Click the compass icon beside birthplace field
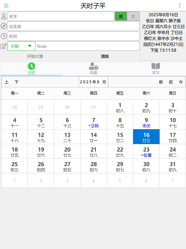 click(4, 26)
